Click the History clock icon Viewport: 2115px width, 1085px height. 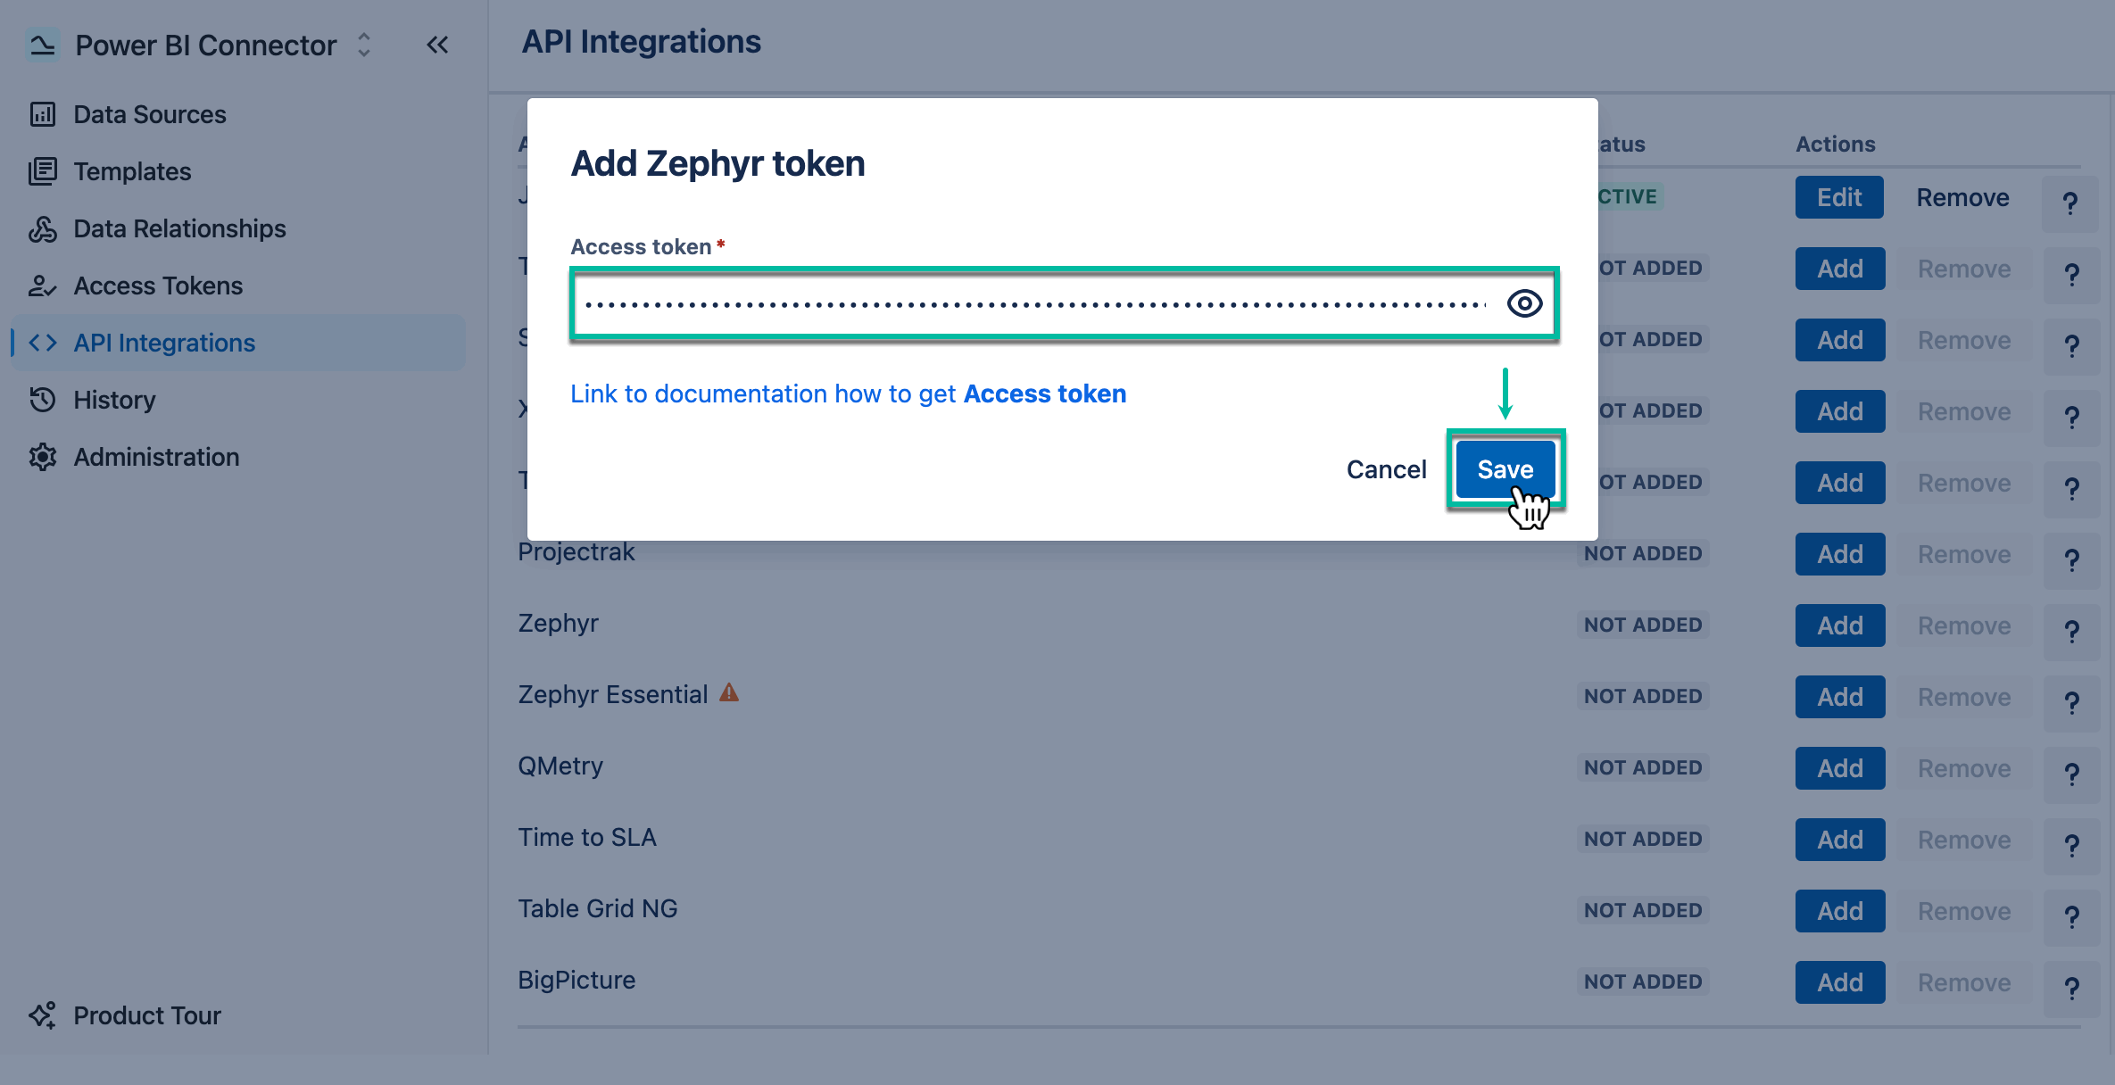click(42, 400)
